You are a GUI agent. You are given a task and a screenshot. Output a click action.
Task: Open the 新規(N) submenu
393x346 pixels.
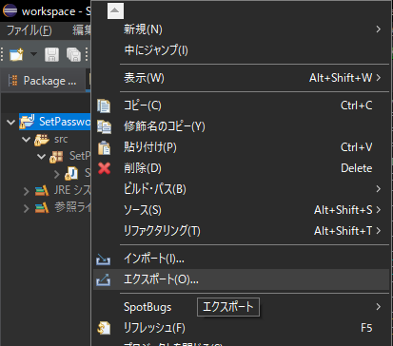242,29
